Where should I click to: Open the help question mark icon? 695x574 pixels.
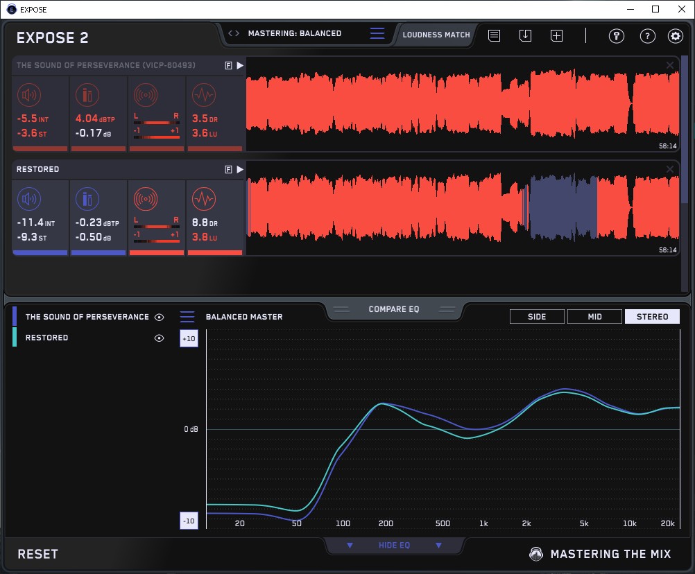click(647, 36)
